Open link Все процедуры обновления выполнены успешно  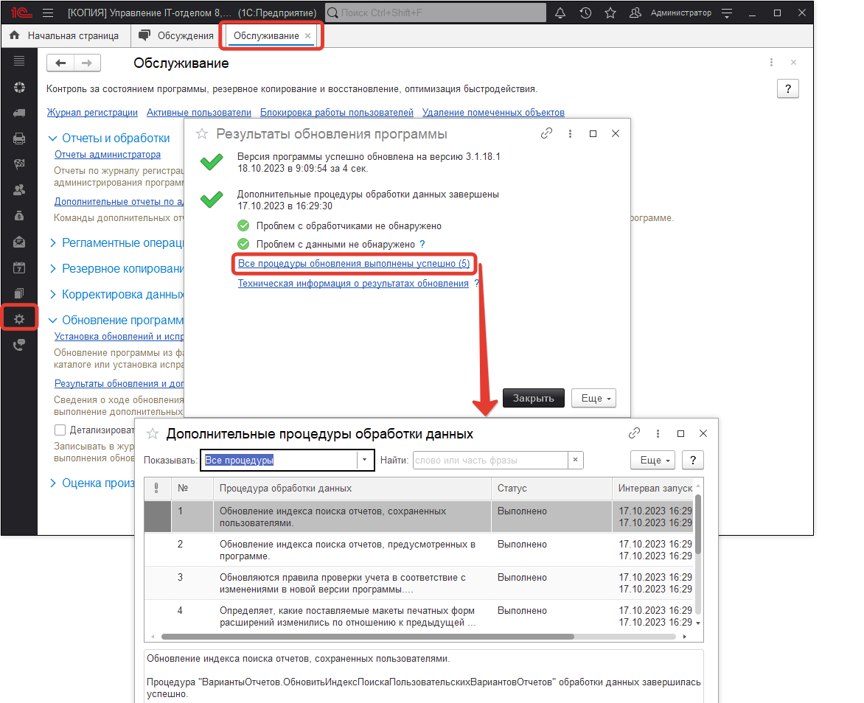[354, 264]
